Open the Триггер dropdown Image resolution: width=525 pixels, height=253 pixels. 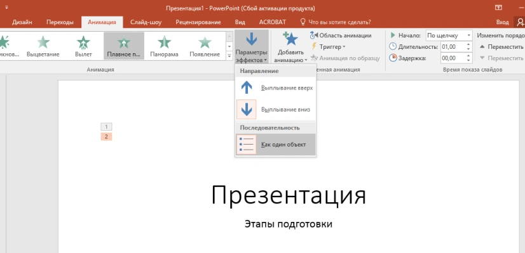(328, 46)
